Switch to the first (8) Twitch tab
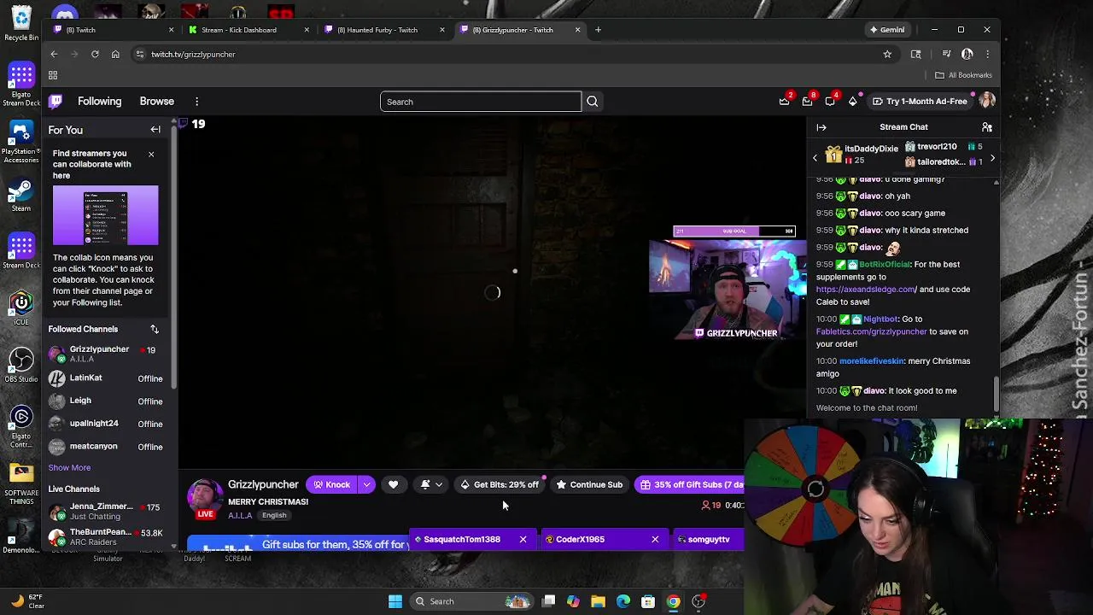The image size is (1093, 615). pos(111,30)
